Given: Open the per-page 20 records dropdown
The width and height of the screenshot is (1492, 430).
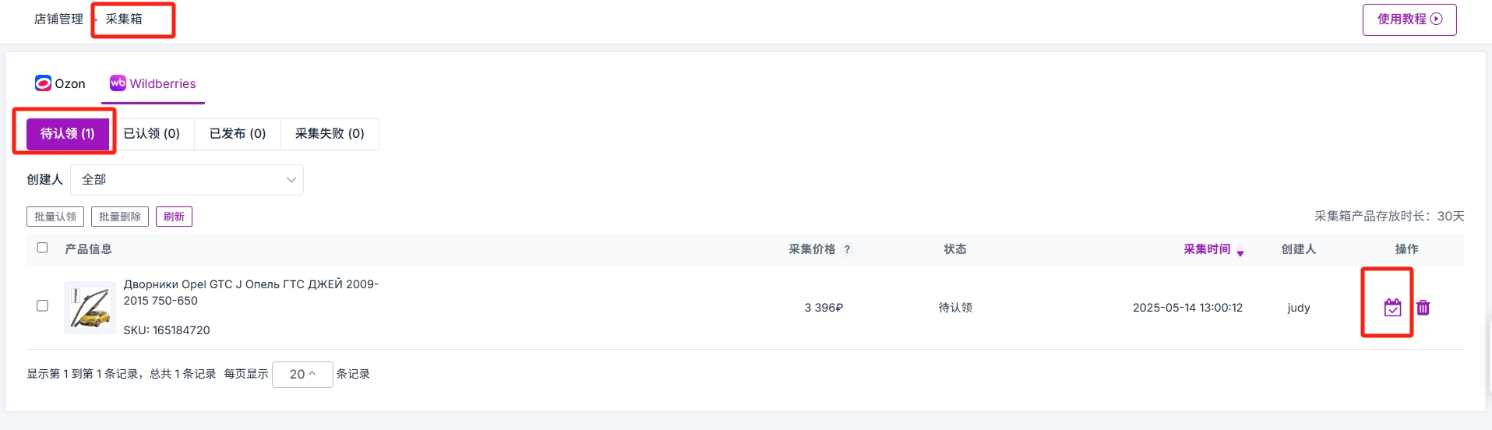Looking at the screenshot, I should [302, 375].
